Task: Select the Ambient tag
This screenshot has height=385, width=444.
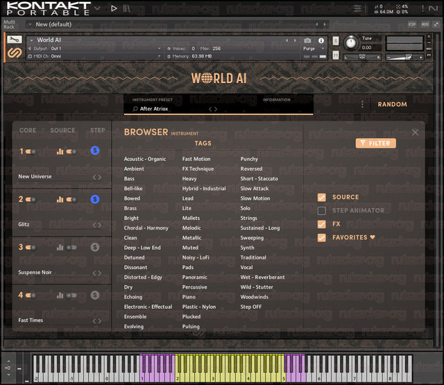Action: click(x=134, y=169)
